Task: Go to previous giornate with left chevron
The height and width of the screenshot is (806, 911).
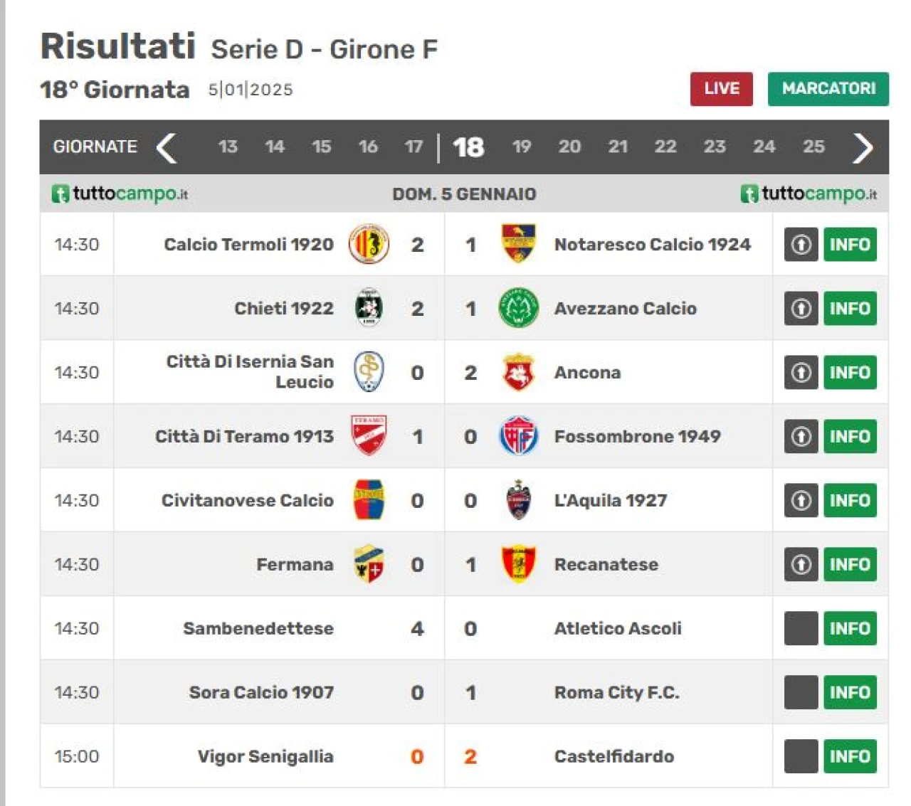Action: (x=166, y=148)
